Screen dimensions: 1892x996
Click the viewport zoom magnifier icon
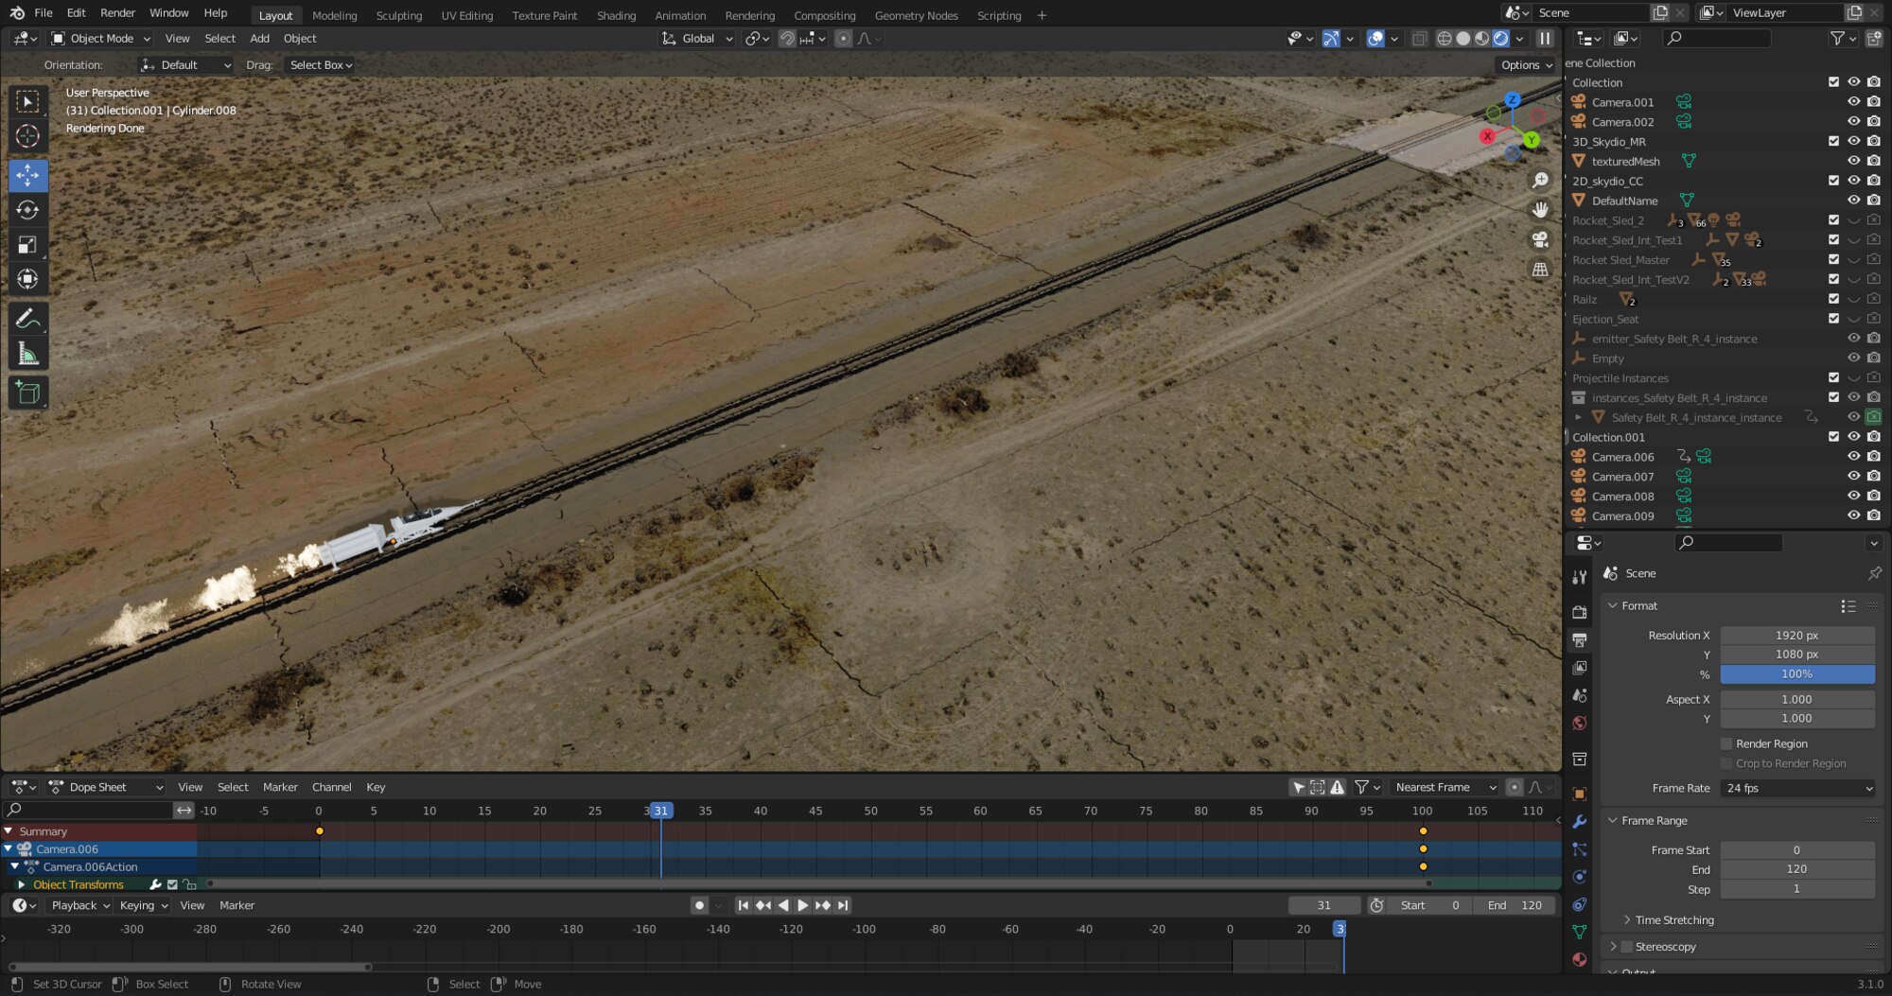click(1540, 181)
